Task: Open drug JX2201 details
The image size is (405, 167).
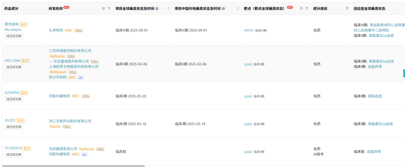Action: click(x=10, y=120)
